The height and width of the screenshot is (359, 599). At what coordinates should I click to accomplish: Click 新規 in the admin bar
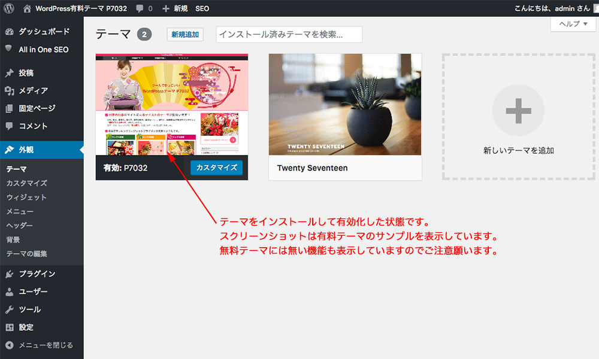(181, 8)
